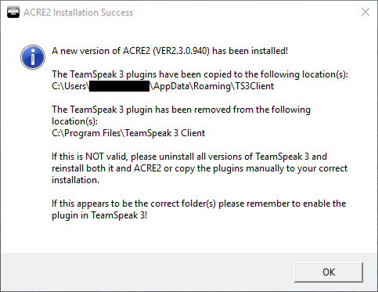
Task: Click the OK button
Action: click(329, 272)
